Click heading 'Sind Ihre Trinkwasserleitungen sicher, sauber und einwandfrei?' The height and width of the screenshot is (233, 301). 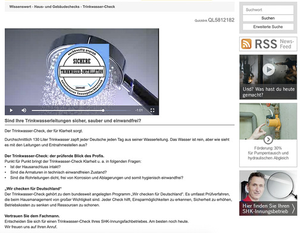point(73,121)
